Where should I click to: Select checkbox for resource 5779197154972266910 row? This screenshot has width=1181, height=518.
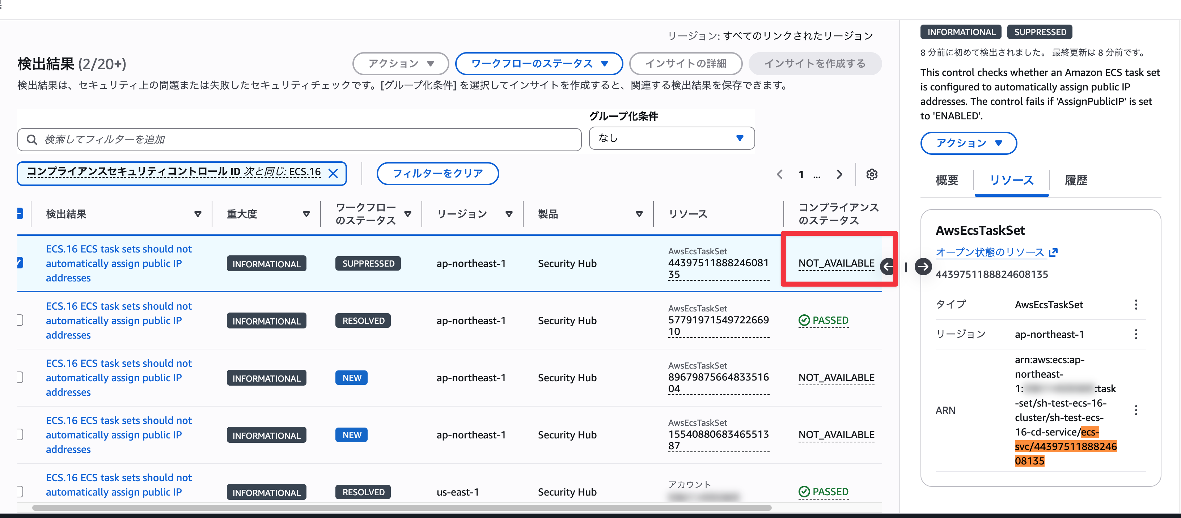click(x=20, y=320)
